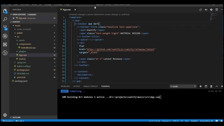Click the Prettier status bar item
The image size is (224, 126).
click(x=195, y=121)
